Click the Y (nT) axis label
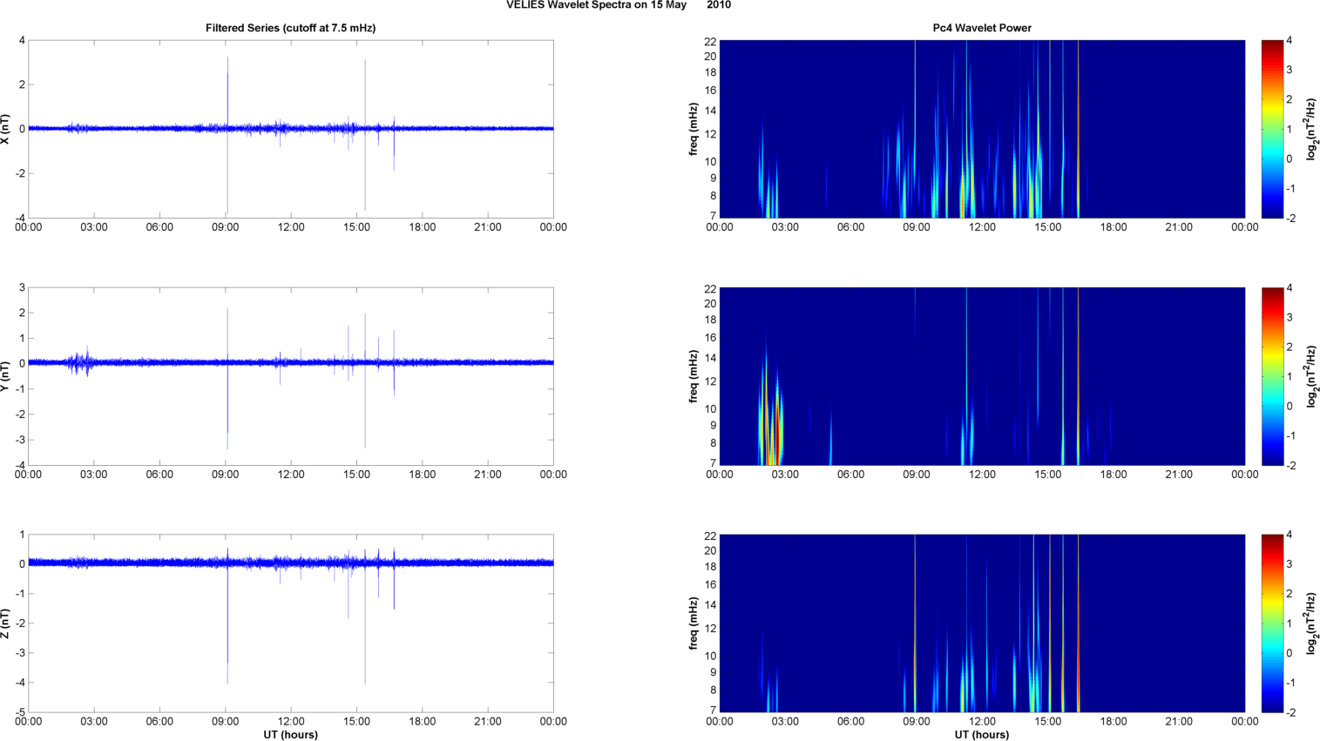 pos(6,376)
